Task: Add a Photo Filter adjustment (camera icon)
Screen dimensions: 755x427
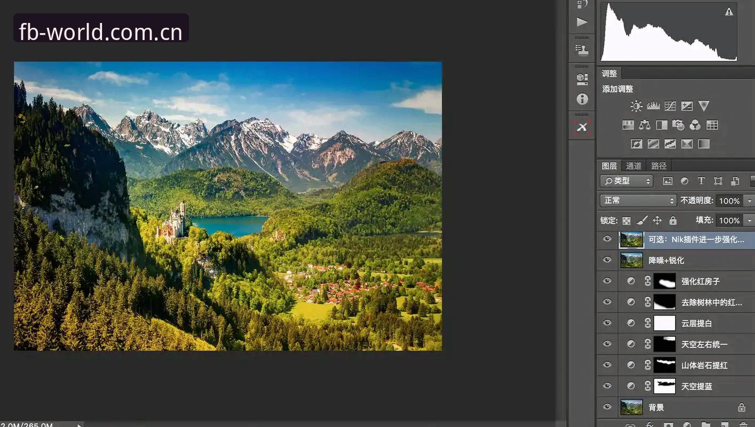Action: click(x=678, y=125)
